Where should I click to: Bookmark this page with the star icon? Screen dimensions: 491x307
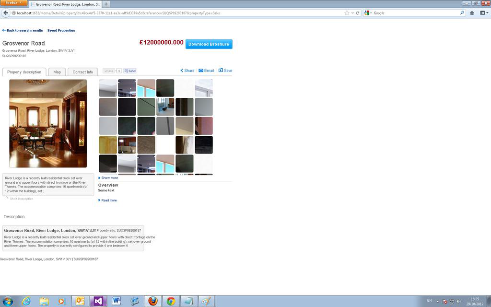[347, 13]
